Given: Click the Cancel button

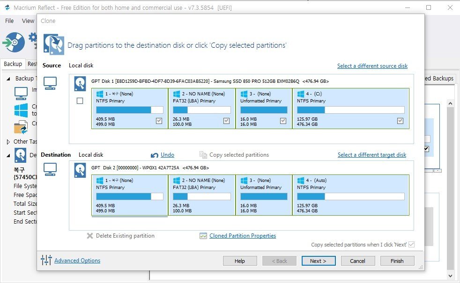Looking at the screenshot, I should click(x=357, y=261).
